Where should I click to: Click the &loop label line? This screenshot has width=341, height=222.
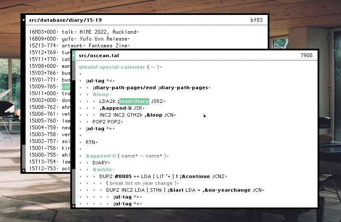[x=101, y=94]
